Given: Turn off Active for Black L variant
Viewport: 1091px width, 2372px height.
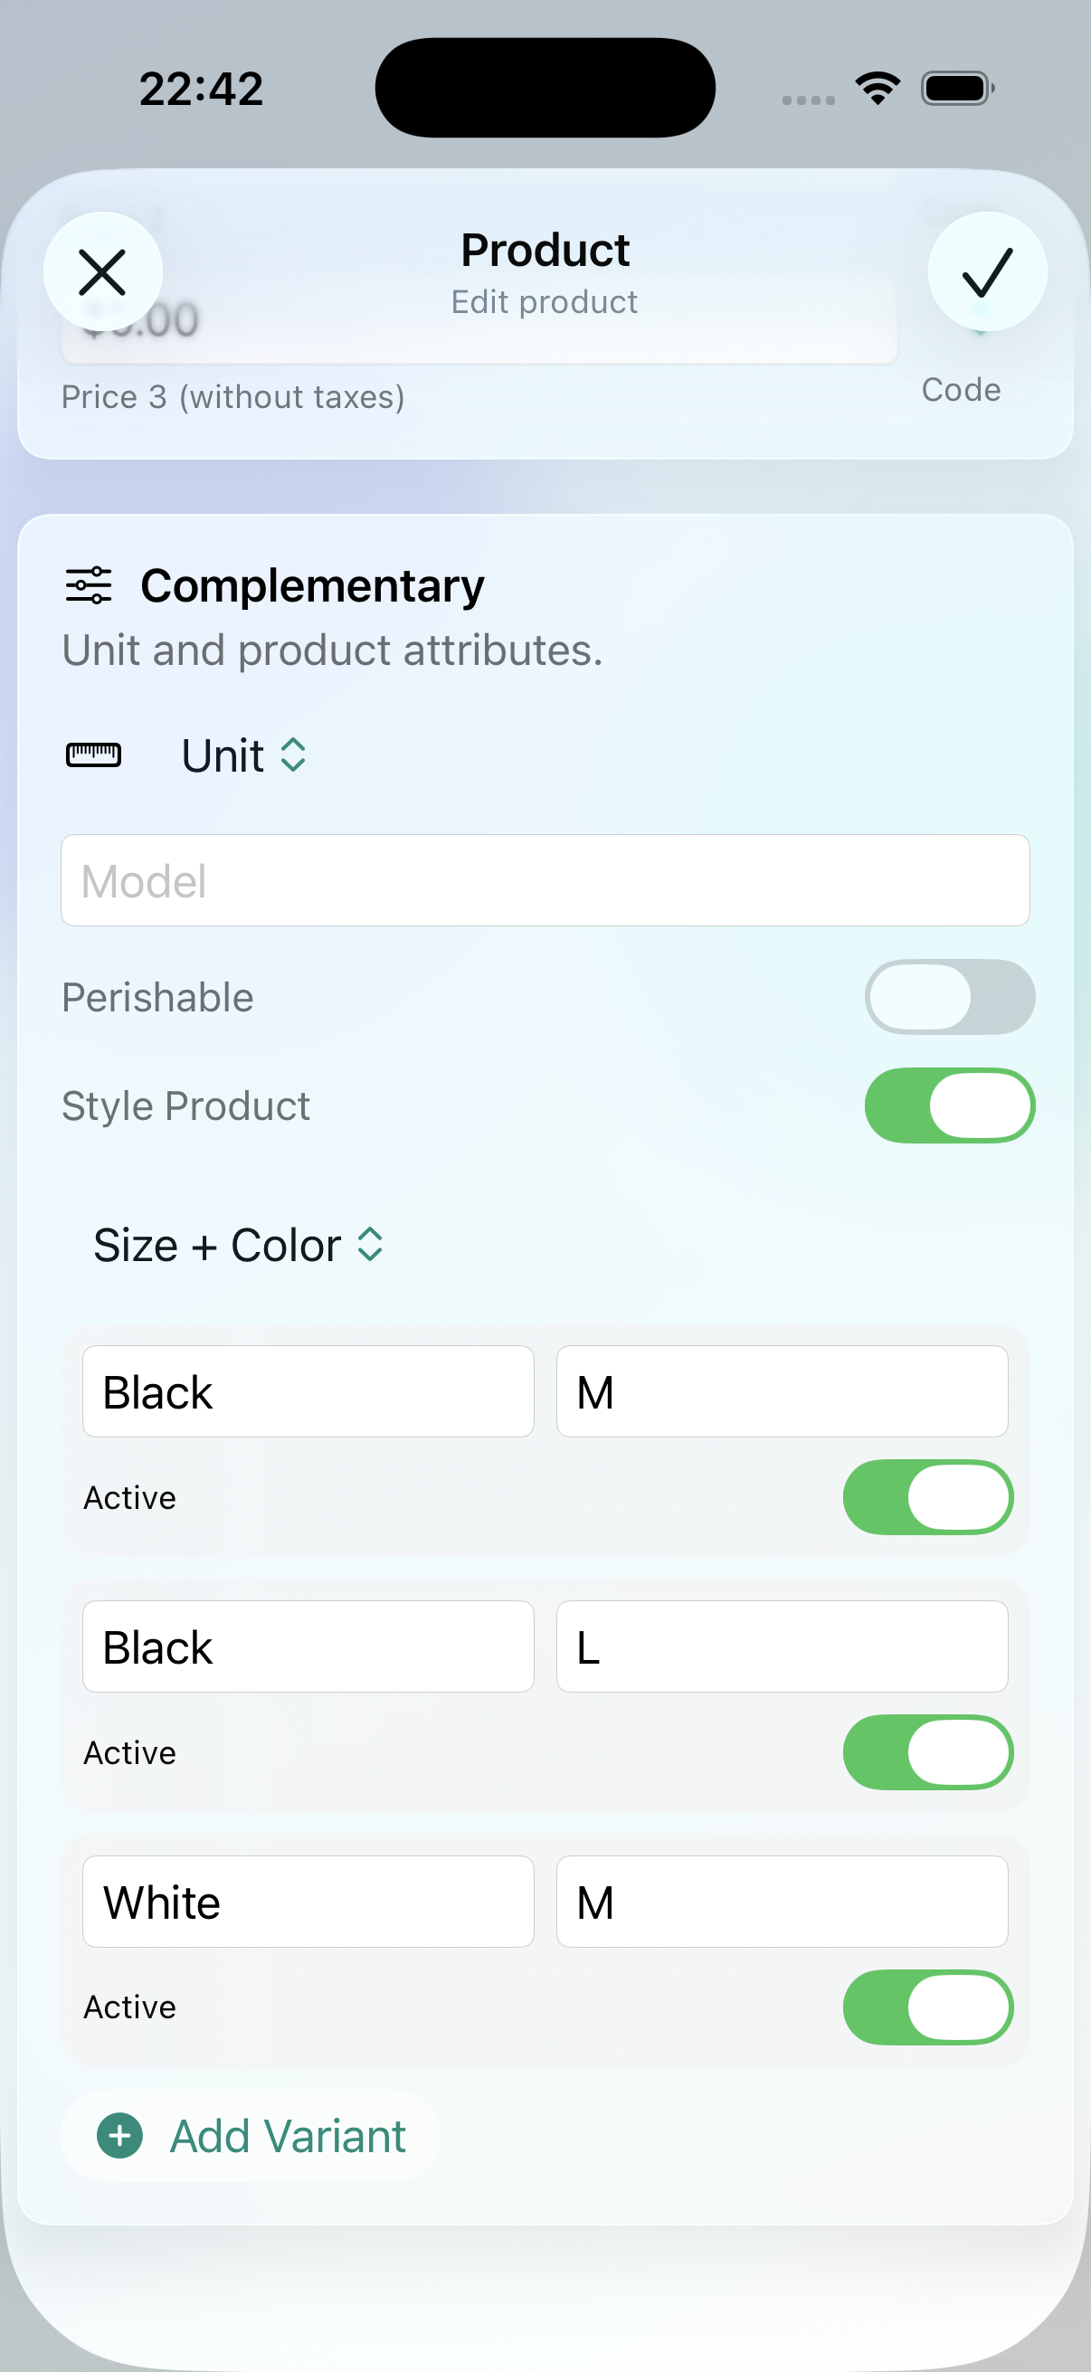Looking at the screenshot, I should pyautogui.click(x=928, y=1752).
